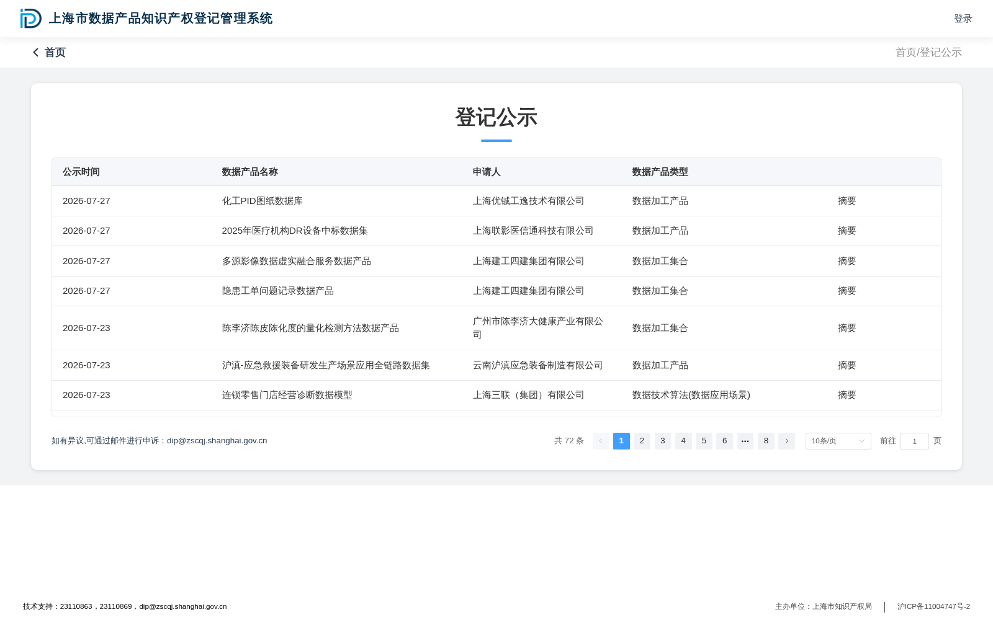Click footer 主办单位：上海市知识产权局
Screen dimensions: 993x620
(824, 606)
